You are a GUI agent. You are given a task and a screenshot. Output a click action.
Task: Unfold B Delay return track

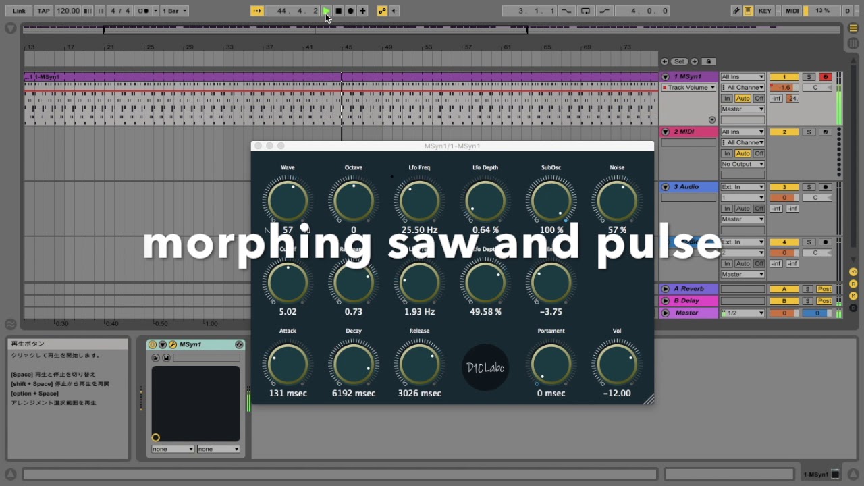[x=666, y=301]
